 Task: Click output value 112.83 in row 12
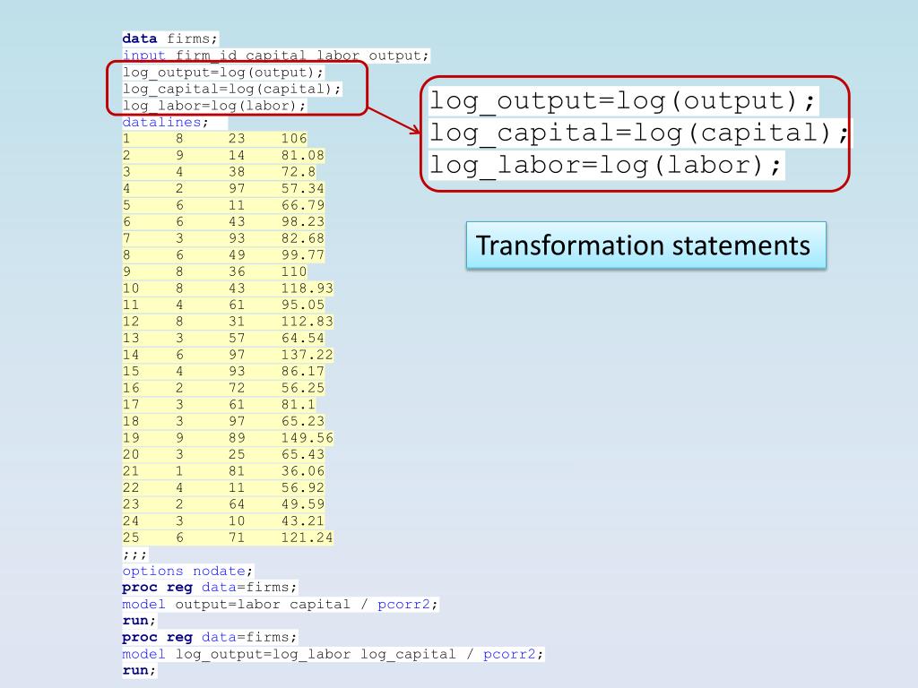pyautogui.click(x=307, y=322)
